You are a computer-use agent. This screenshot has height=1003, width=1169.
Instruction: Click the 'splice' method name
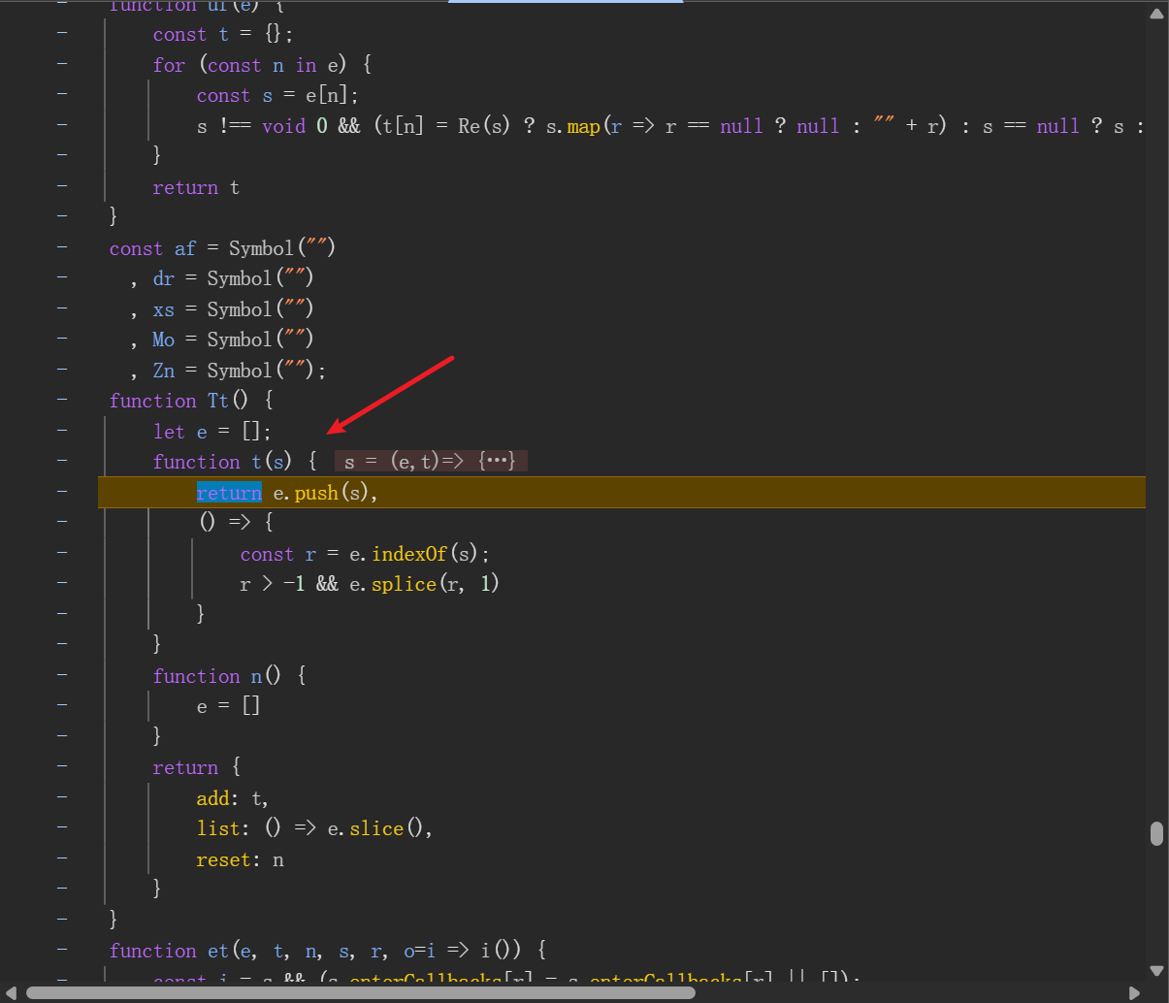(x=404, y=584)
